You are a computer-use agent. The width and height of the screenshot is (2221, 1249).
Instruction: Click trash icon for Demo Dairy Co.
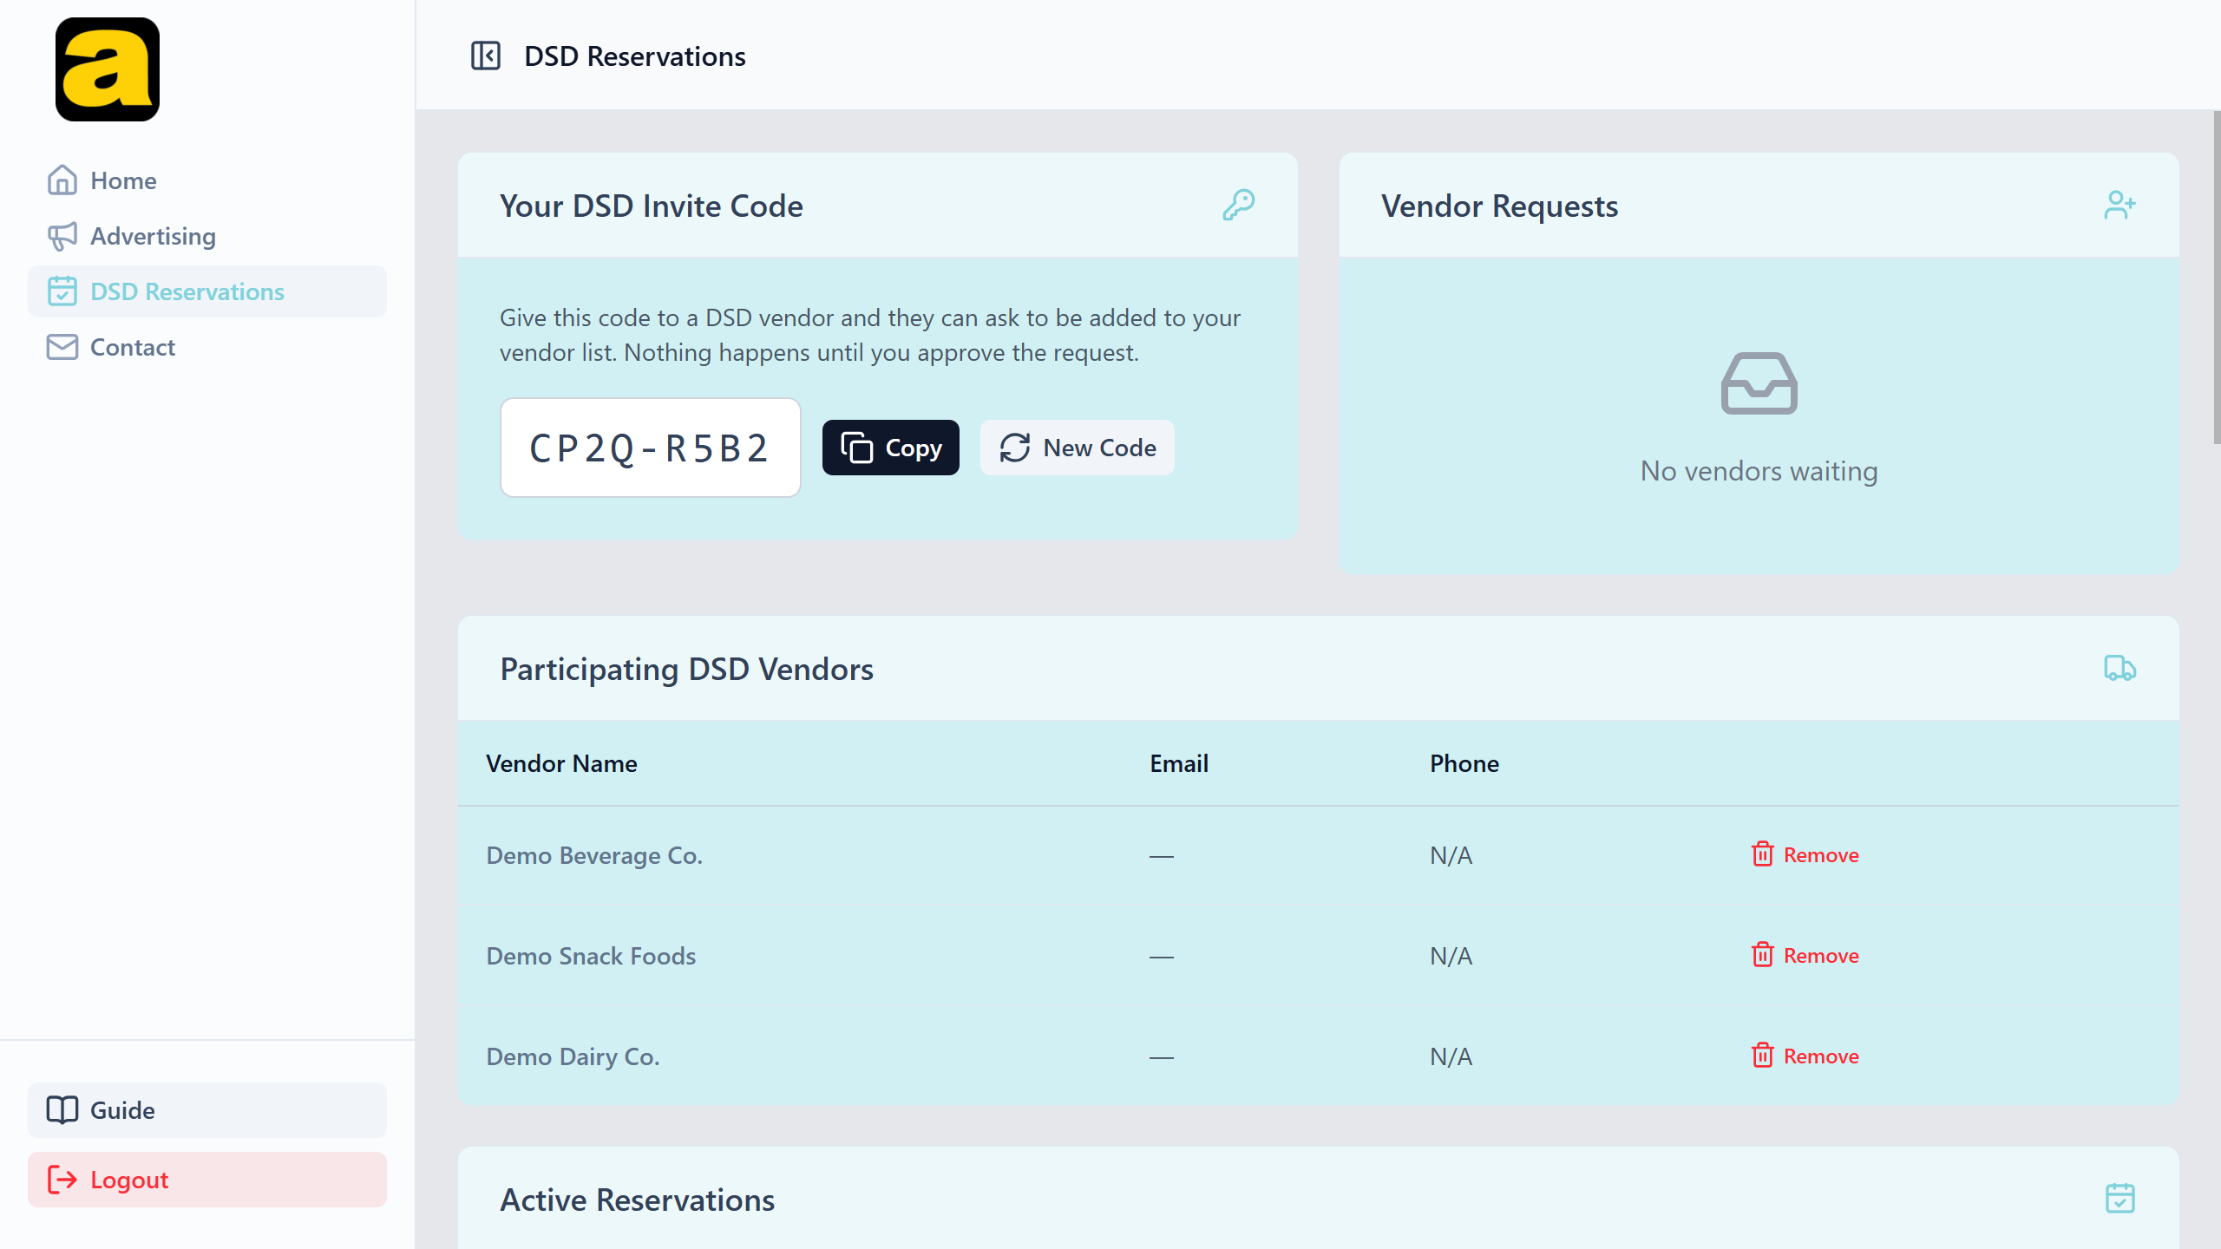[x=1763, y=1056]
